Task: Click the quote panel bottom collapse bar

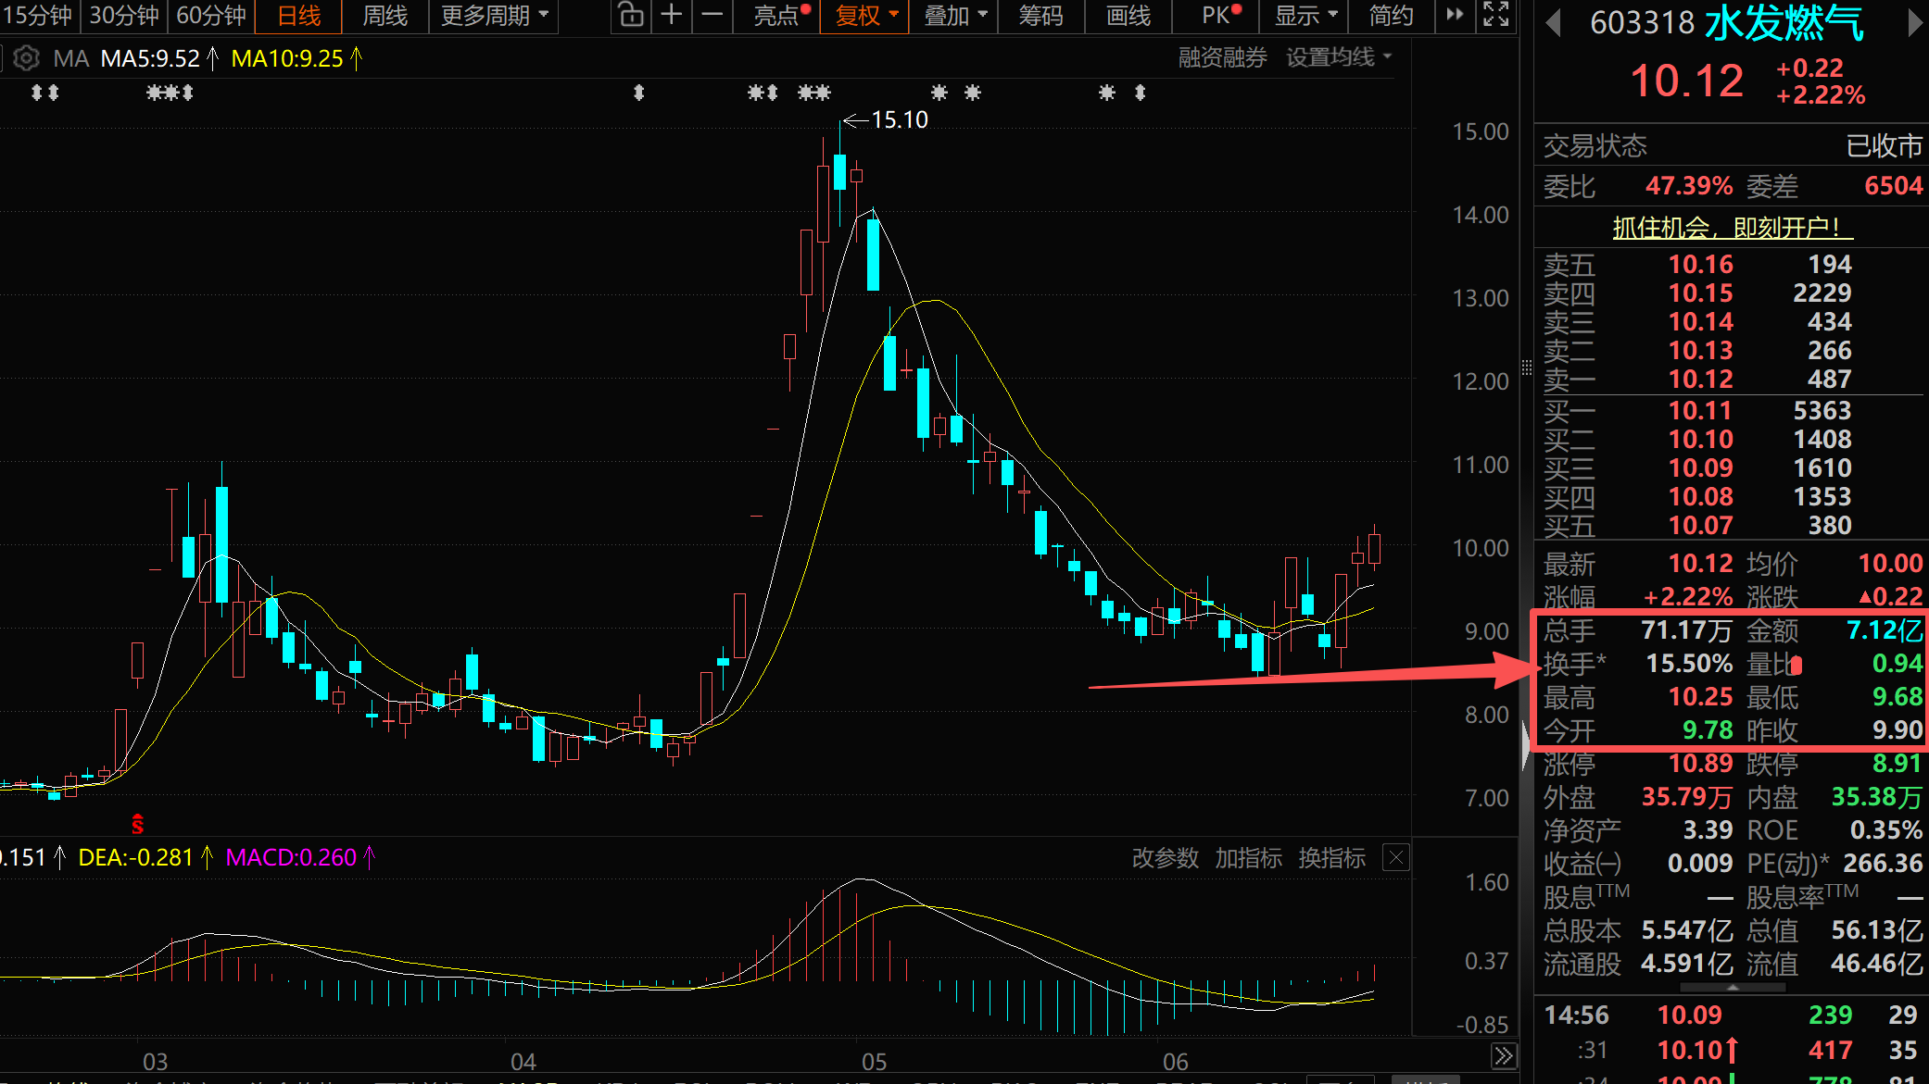Action: click(x=1731, y=988)
